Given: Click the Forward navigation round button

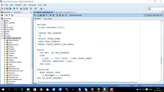Looking at the screenshot, I should [x=35, y=9].
